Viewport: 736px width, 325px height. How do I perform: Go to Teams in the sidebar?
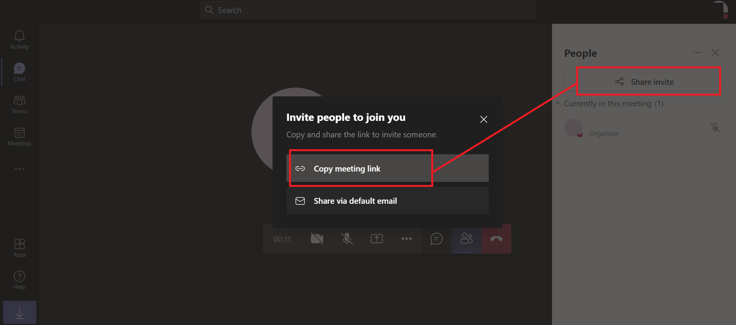point(20,104)
